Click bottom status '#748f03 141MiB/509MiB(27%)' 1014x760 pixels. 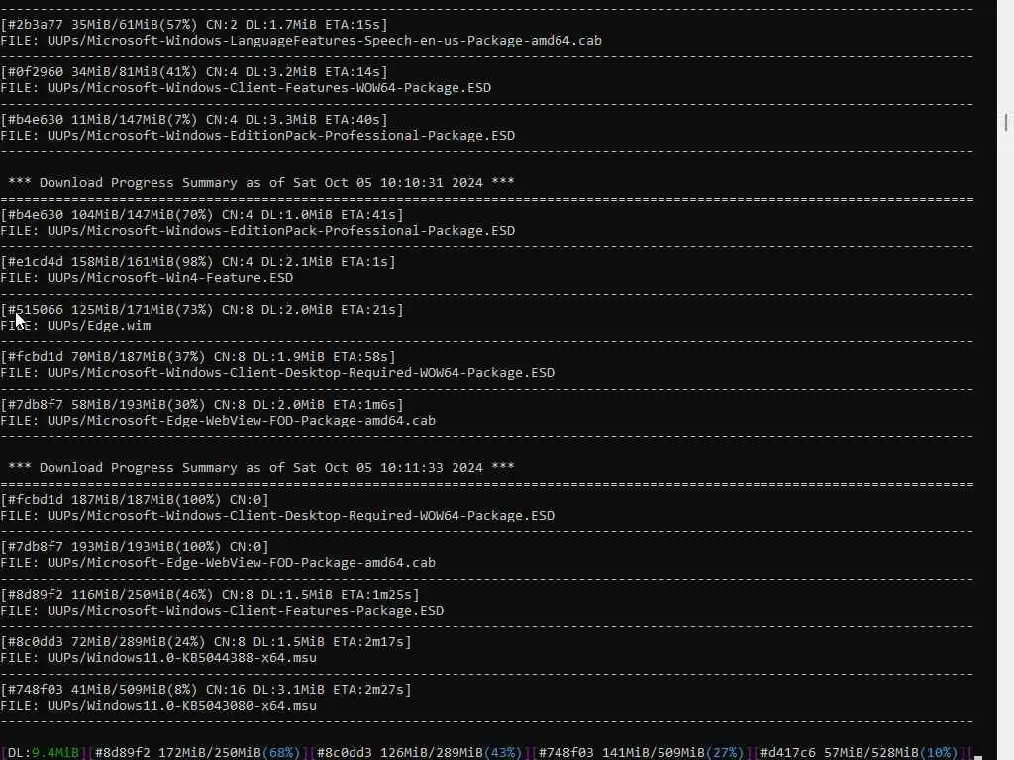click(641, 753)
